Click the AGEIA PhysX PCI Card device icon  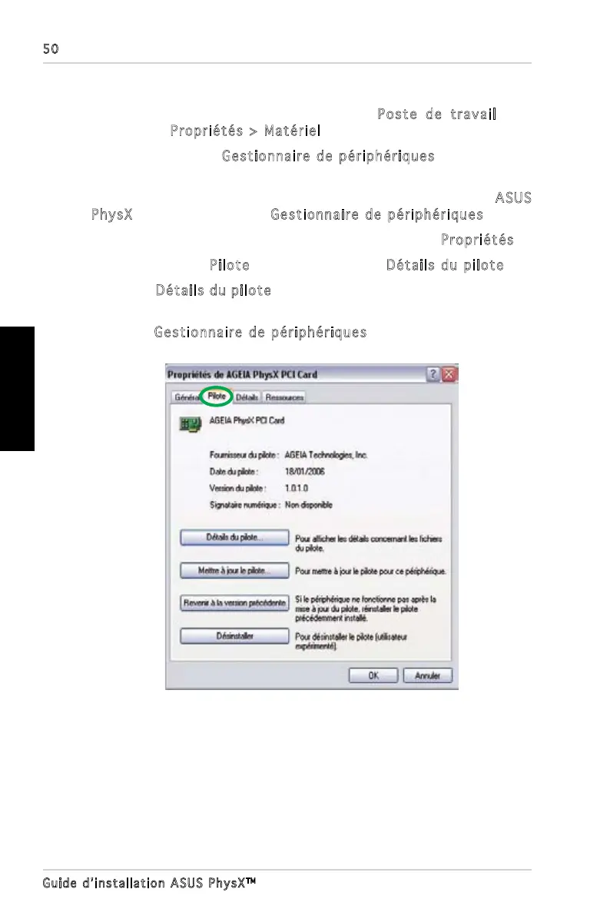(189, 423)
